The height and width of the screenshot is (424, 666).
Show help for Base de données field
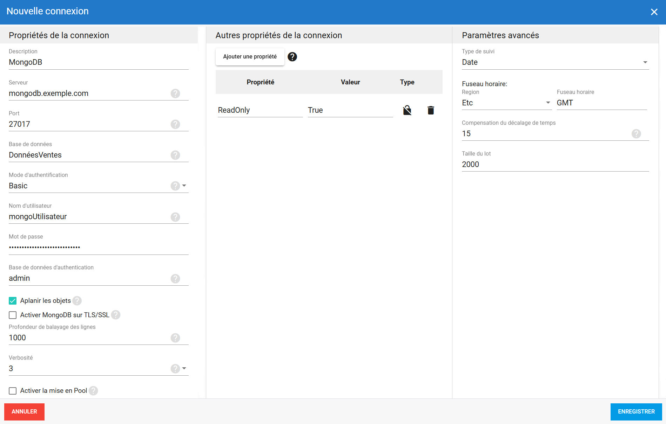175,155
